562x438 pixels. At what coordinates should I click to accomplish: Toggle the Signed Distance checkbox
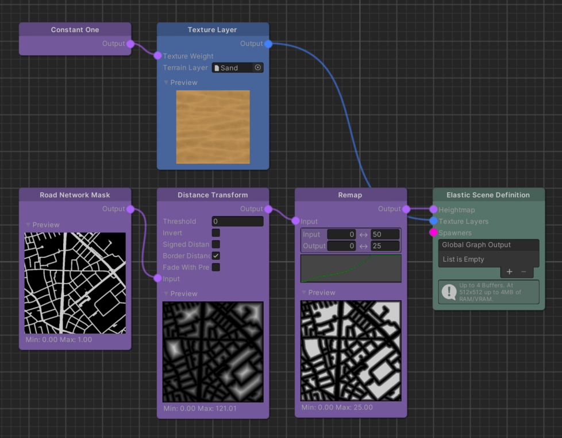coord(215,244)
